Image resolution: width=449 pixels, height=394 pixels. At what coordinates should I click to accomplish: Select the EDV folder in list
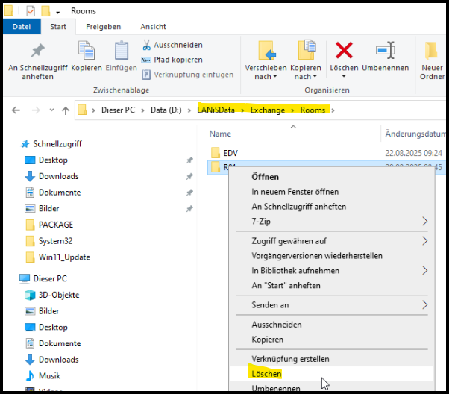tap(230, 153)
